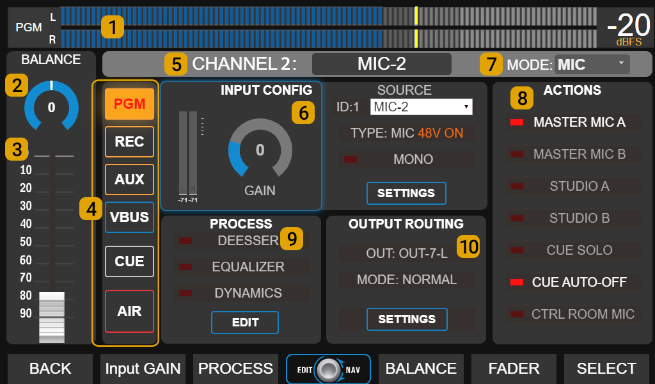Toggle the PGM bus assignment
Viewport: 655px width, 384px height.
coord(129,104)
